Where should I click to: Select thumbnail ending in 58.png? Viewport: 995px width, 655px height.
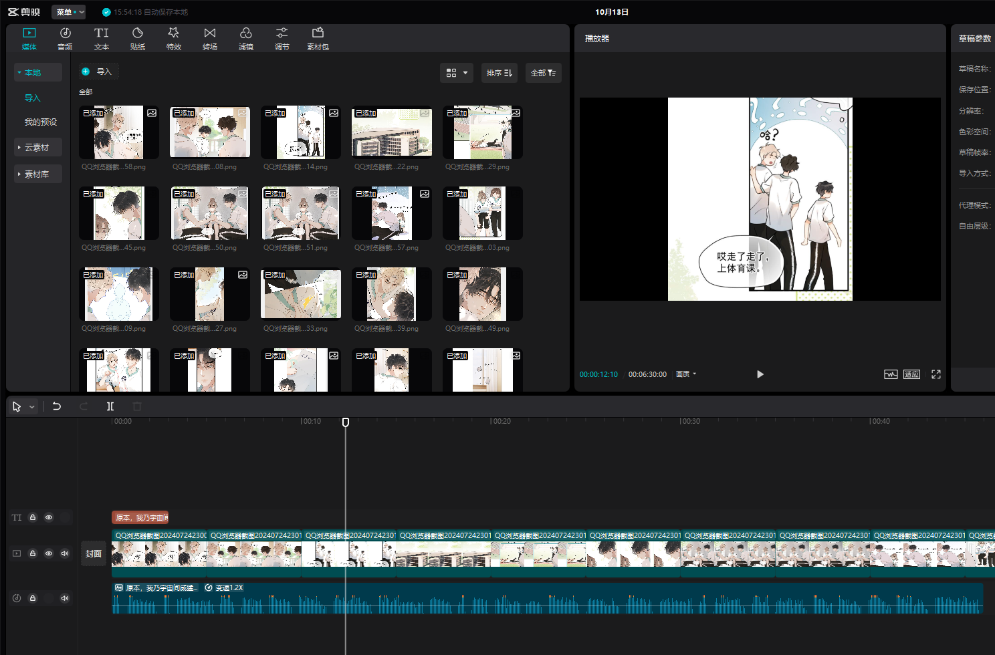pos(119,132)
